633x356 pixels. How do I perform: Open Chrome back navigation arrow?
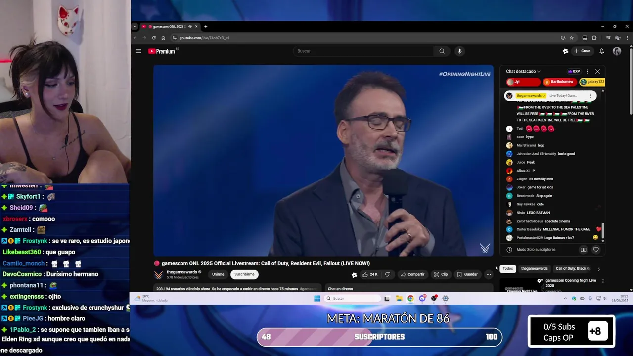tap(135, 38)
